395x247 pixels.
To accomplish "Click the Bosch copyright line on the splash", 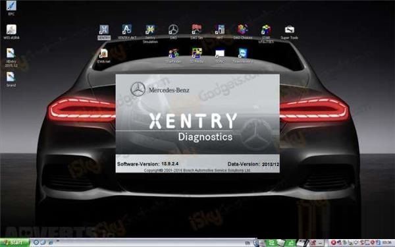I will (x=197, y=171).
